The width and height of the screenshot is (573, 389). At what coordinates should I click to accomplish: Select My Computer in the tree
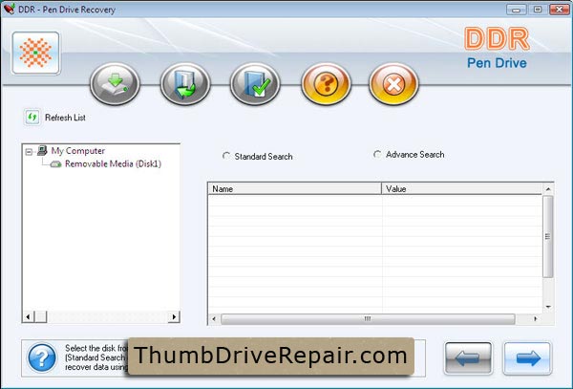tap(78, 151)
